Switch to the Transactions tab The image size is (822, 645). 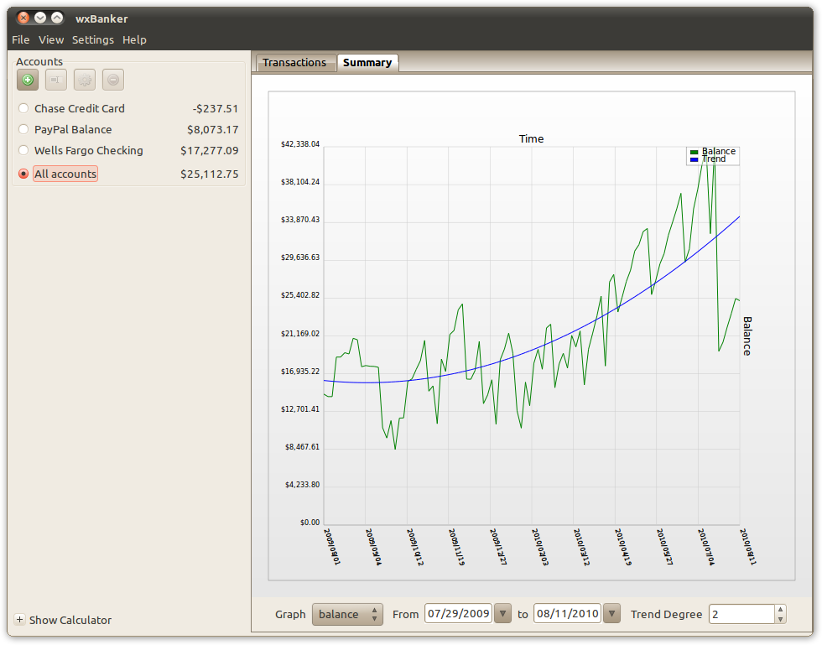point(294,63)
